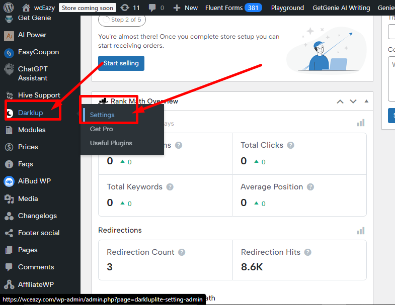Select Get Pro in Darklup submenu
This screenshot has width=395, height=305.
101,129
